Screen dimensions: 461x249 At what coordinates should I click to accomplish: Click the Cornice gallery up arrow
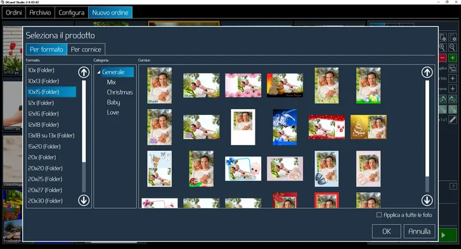pyautogui.click(x=427, y=72)
